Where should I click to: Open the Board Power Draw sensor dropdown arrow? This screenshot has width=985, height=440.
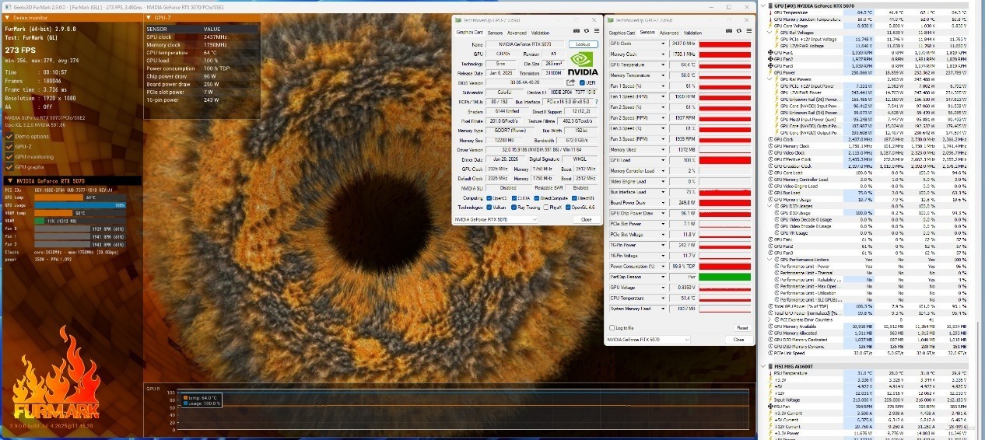coord(663,202)
